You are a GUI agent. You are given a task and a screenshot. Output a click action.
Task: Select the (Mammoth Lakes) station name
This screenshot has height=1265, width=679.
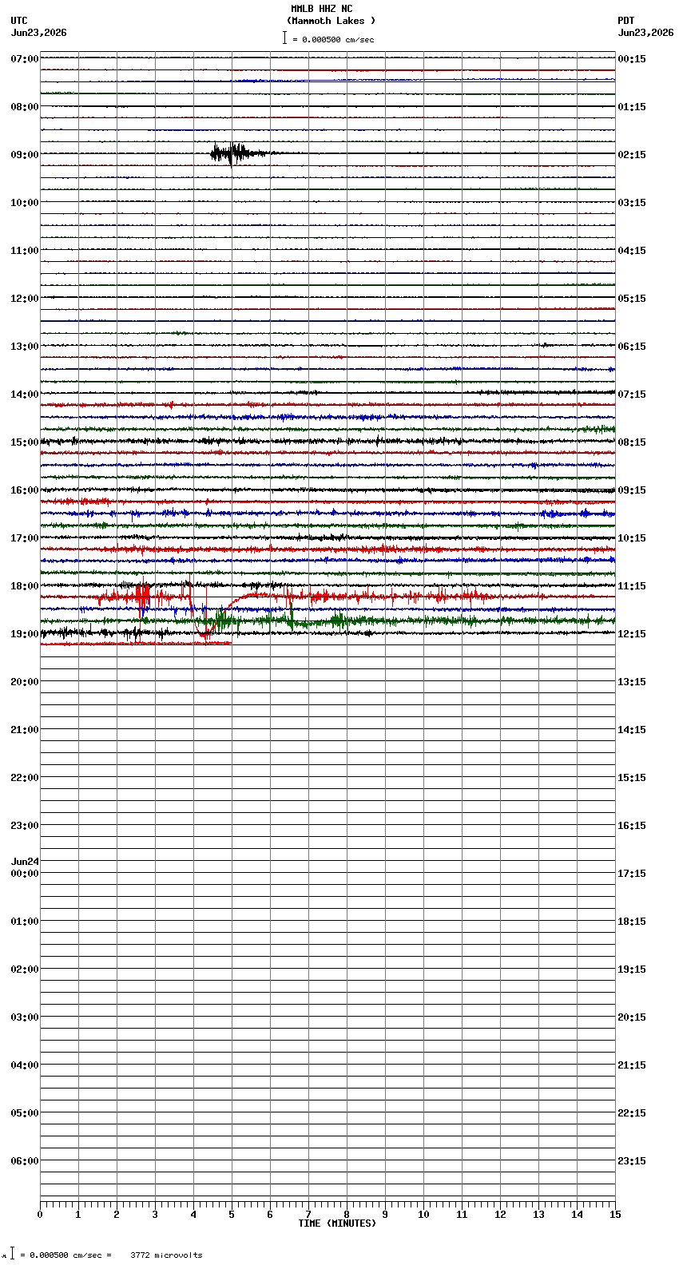click(x=331, y=21)
